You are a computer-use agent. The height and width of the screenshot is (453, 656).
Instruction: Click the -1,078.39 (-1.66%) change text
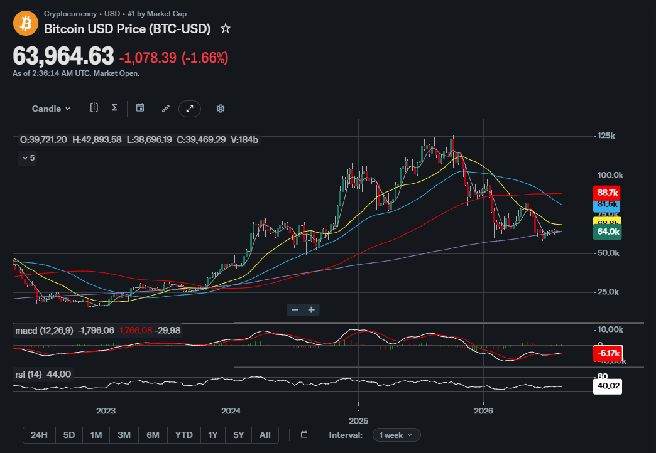click(173, 58)
